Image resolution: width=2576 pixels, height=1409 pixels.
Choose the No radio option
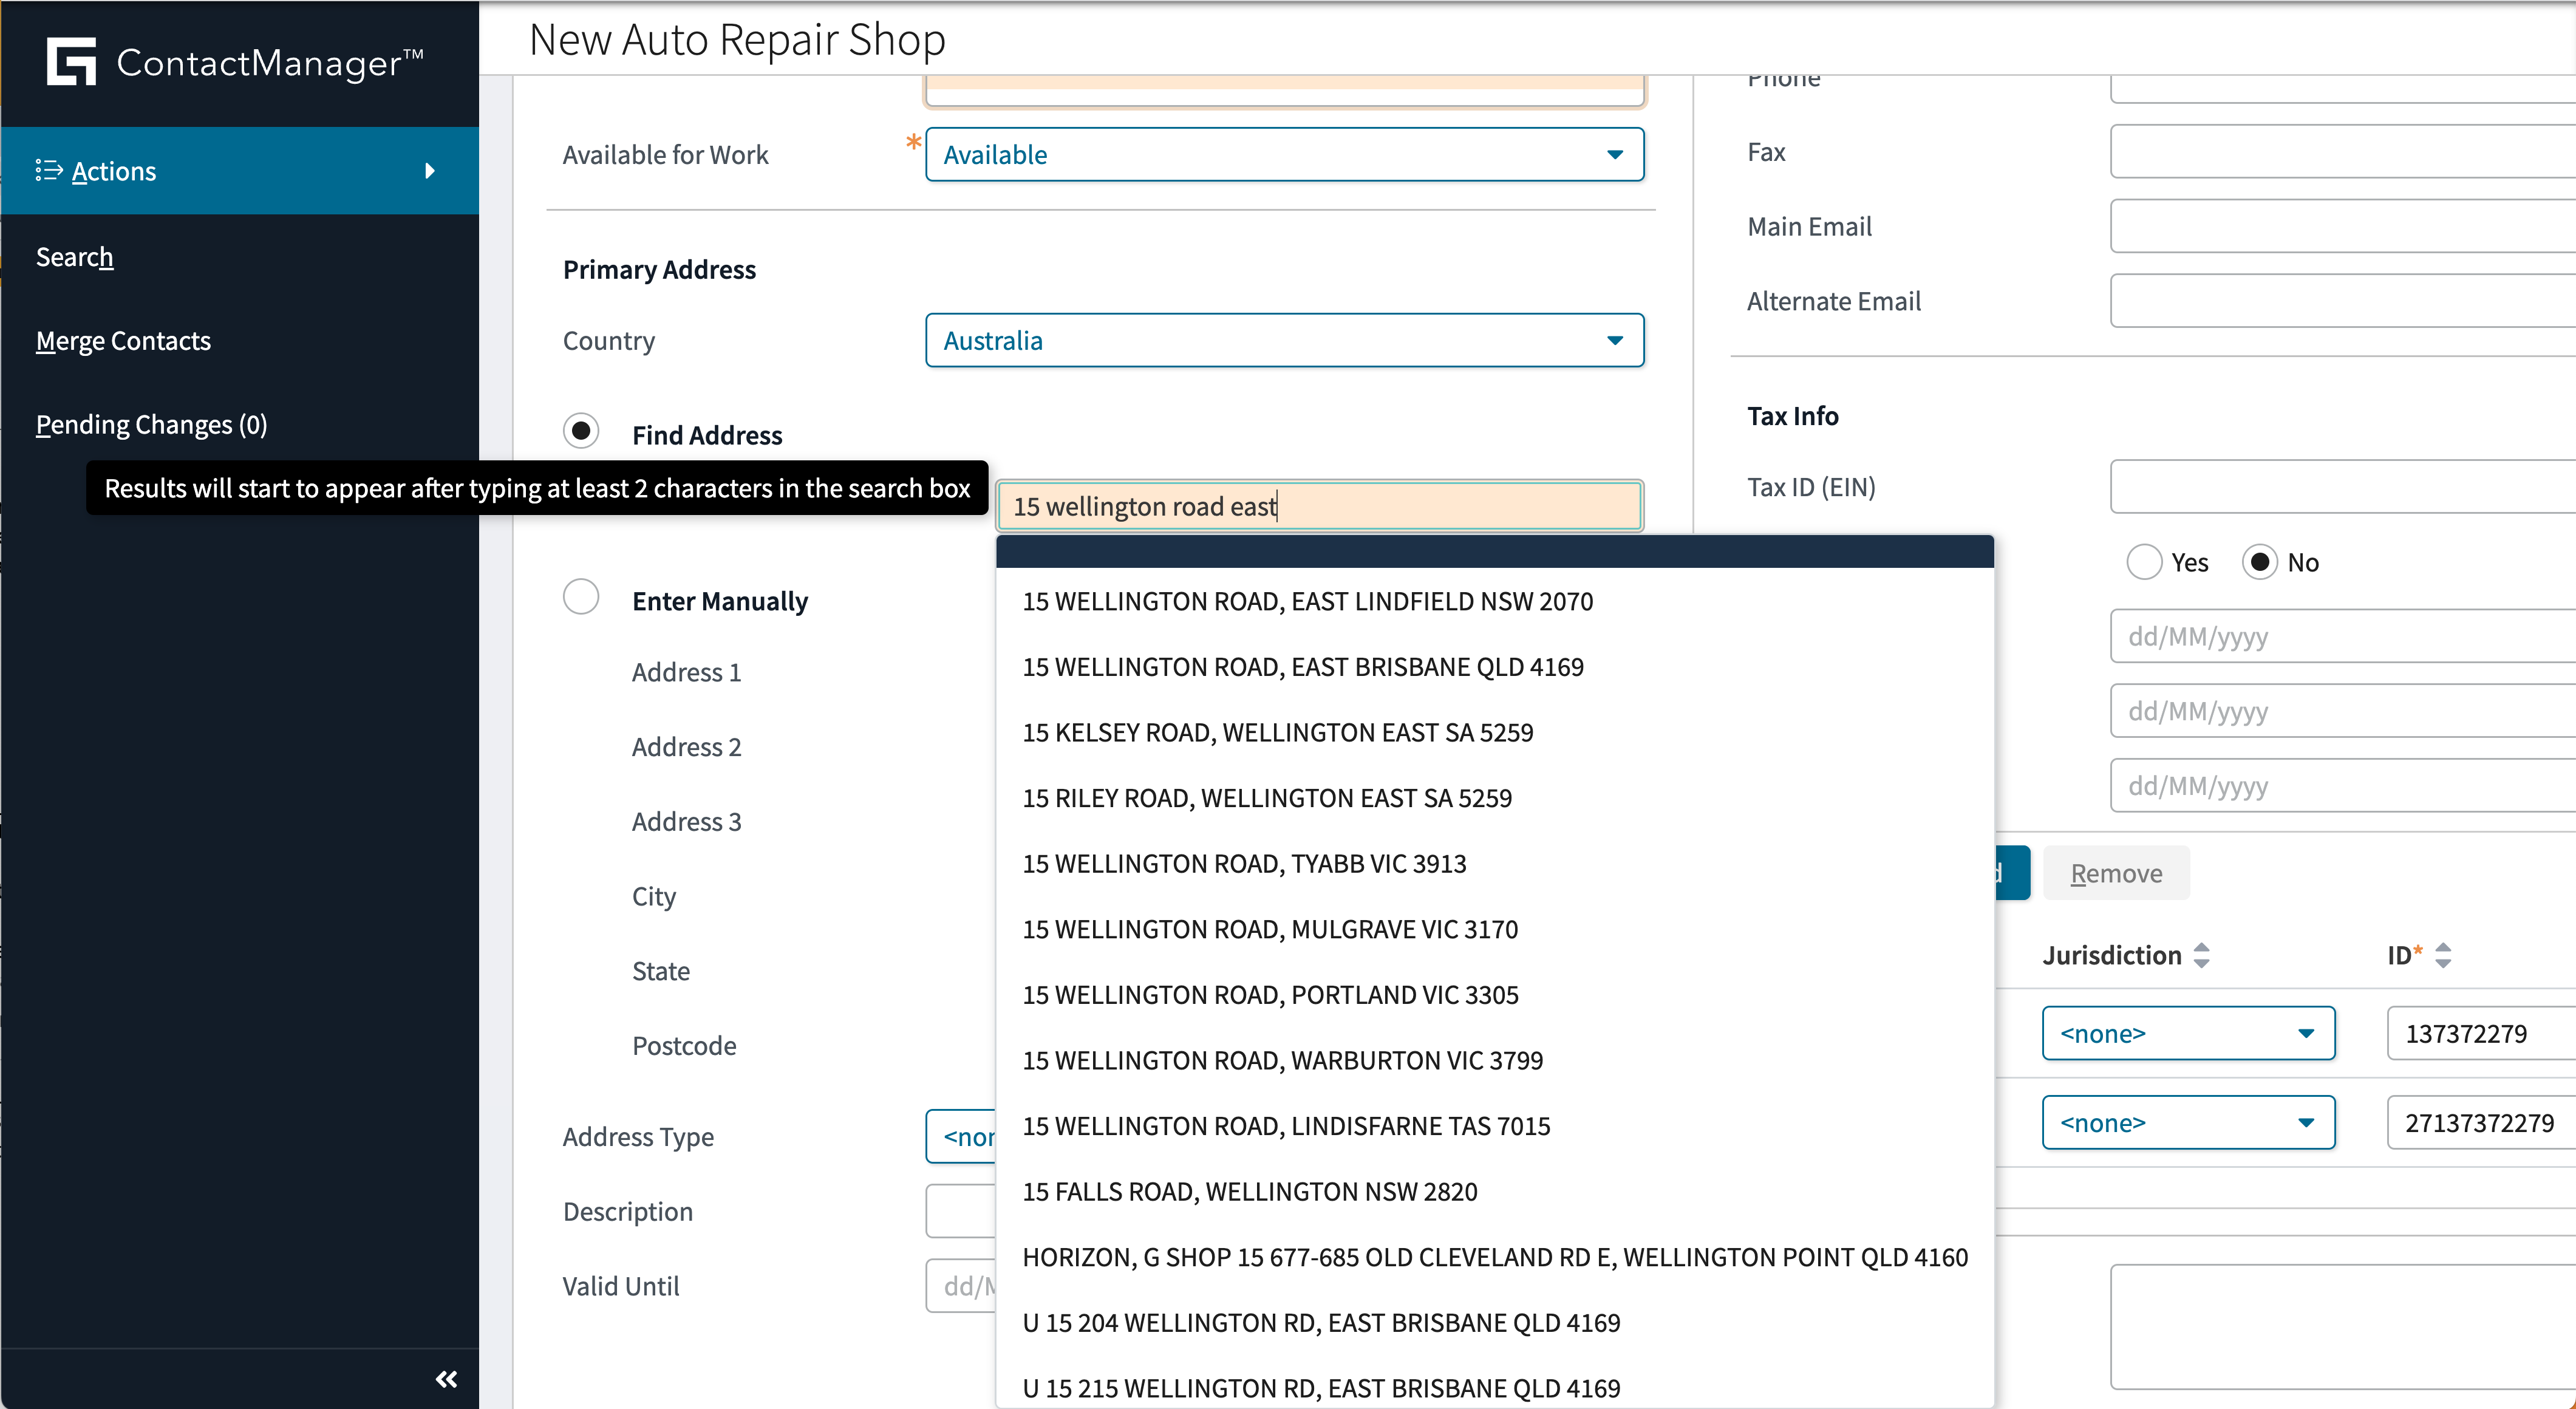coord(2260,562)
